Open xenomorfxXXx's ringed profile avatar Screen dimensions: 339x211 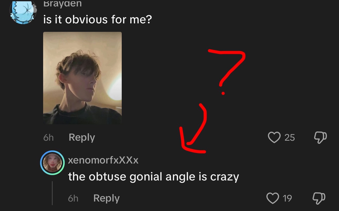52,163
